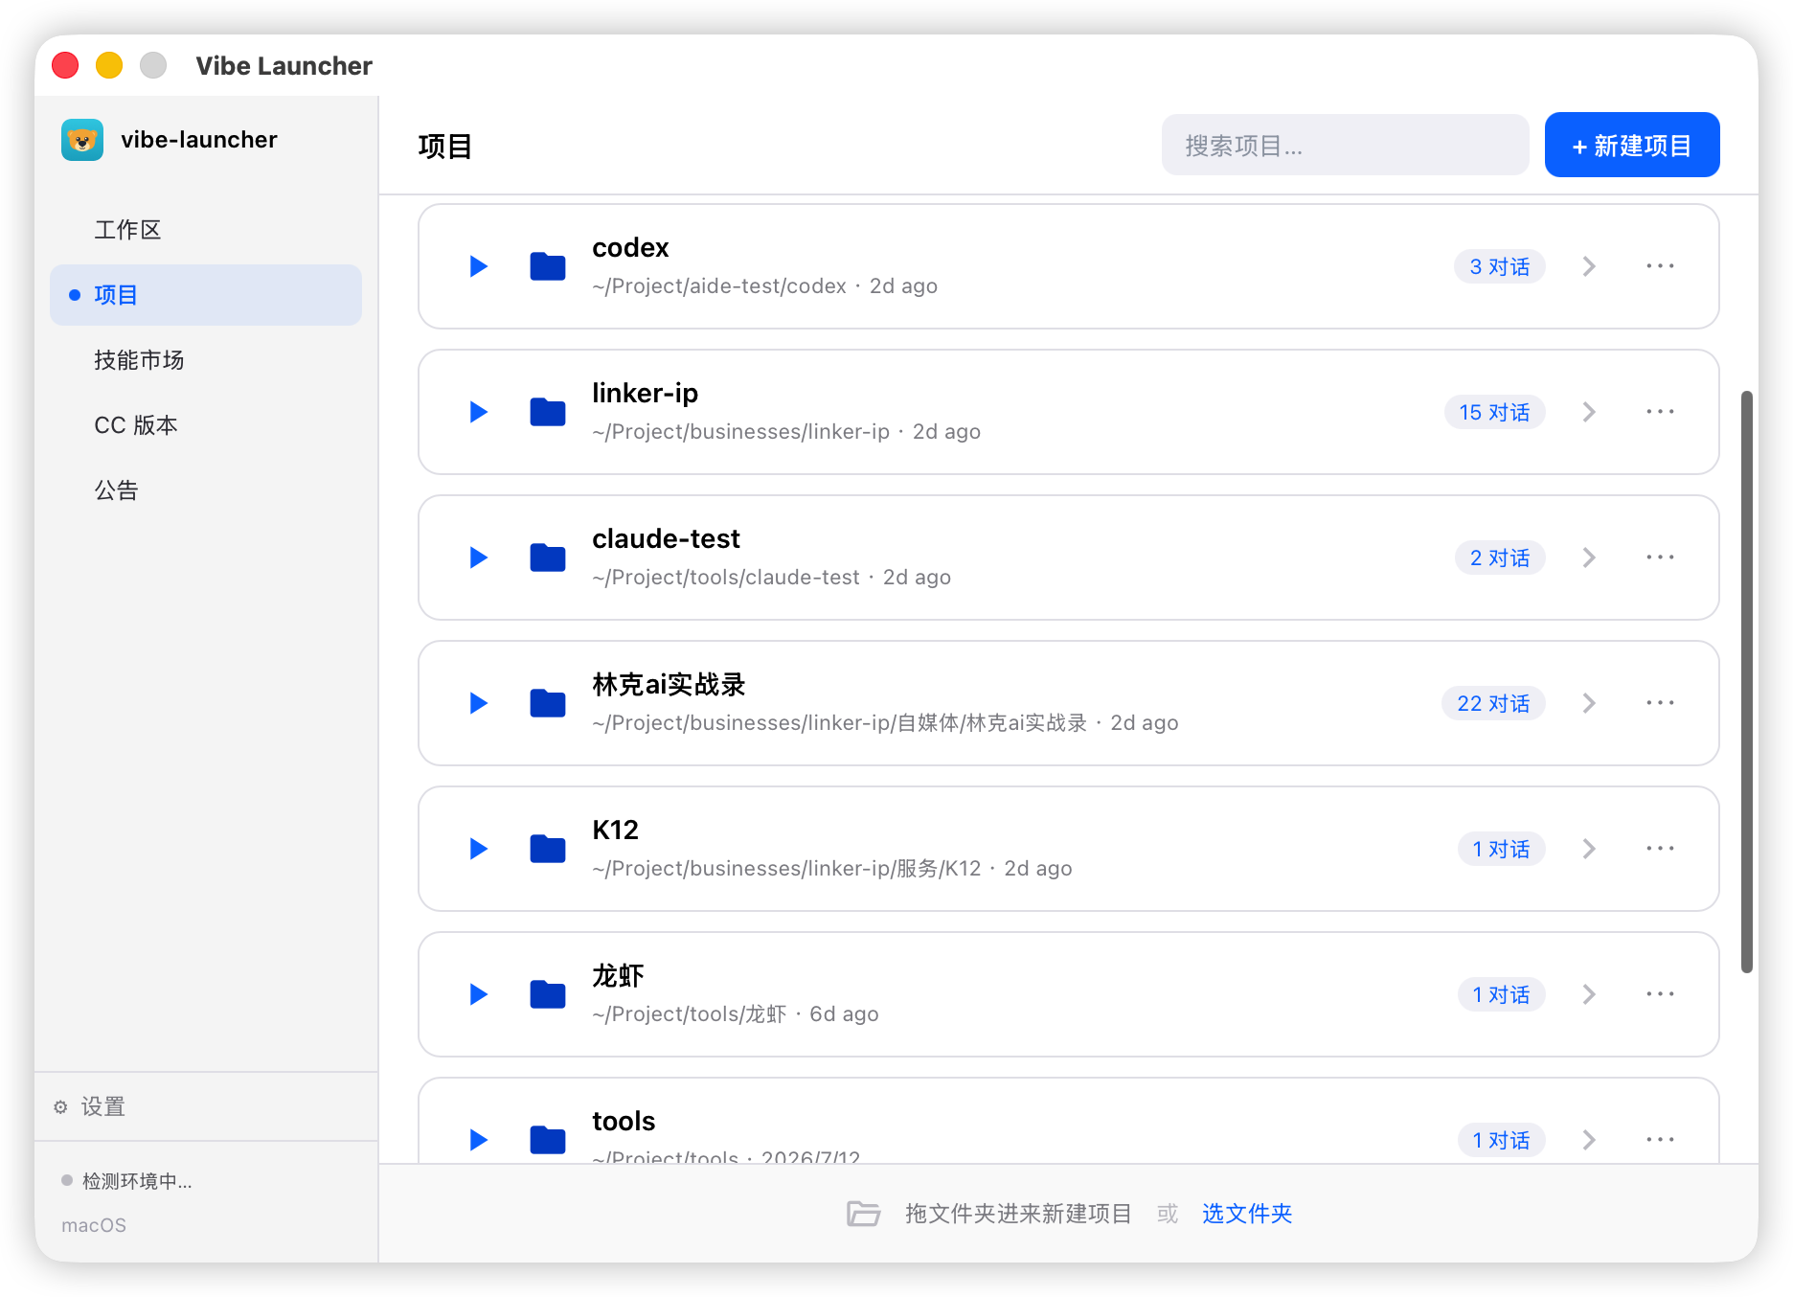The image size is (1793, 1297).
Task: Click the macOS label in sidebar footer
Action: pos(94,1225)
